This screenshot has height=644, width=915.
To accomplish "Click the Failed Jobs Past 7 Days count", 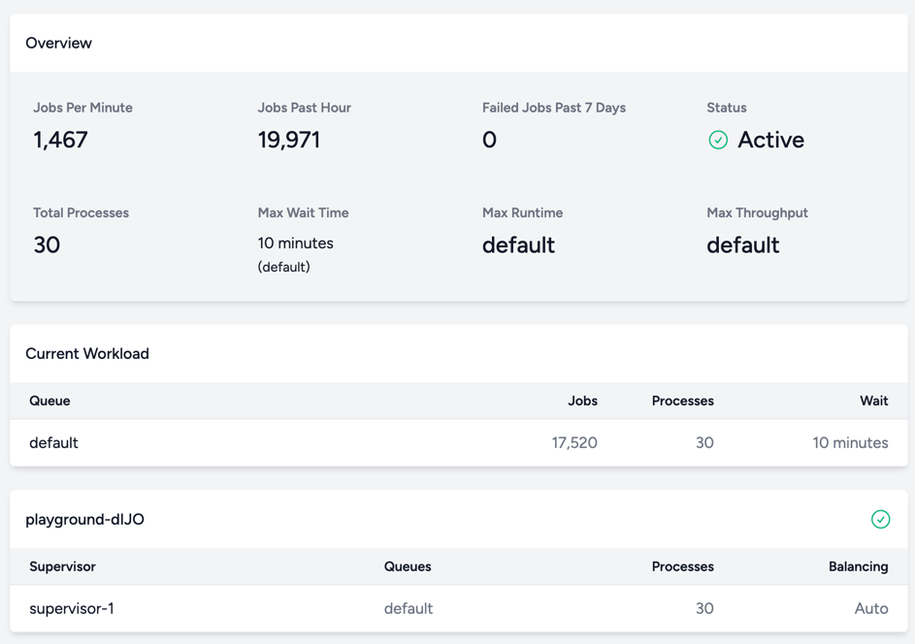I will [x=489, y=140].
